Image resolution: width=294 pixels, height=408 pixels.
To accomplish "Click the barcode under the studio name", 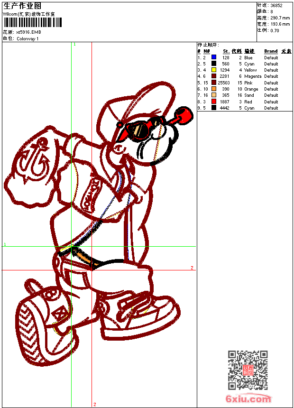I will click(33, 23).
